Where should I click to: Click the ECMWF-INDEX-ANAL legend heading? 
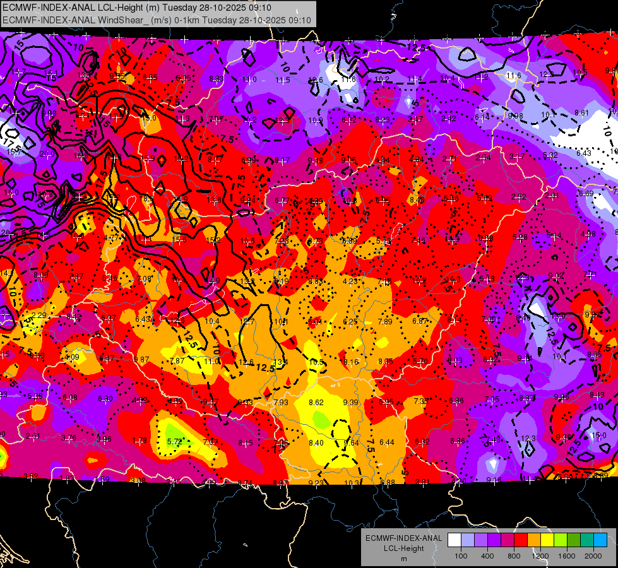pos(403,538)
